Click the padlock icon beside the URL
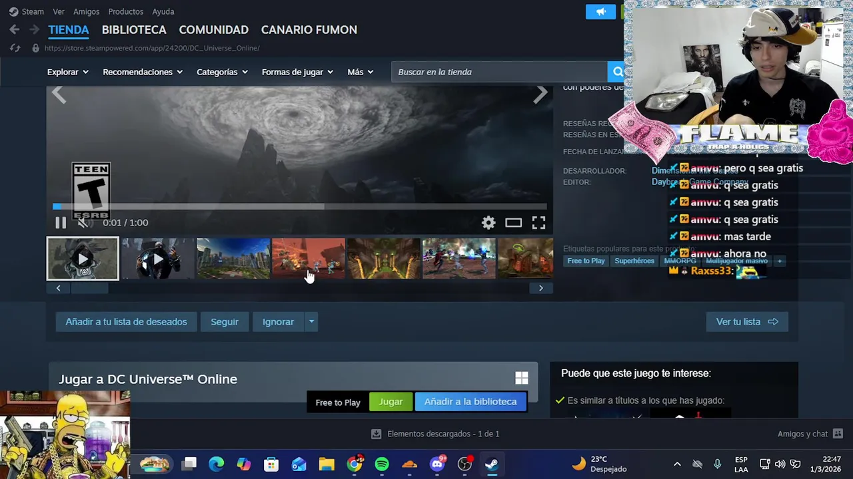 click(35, 48)
